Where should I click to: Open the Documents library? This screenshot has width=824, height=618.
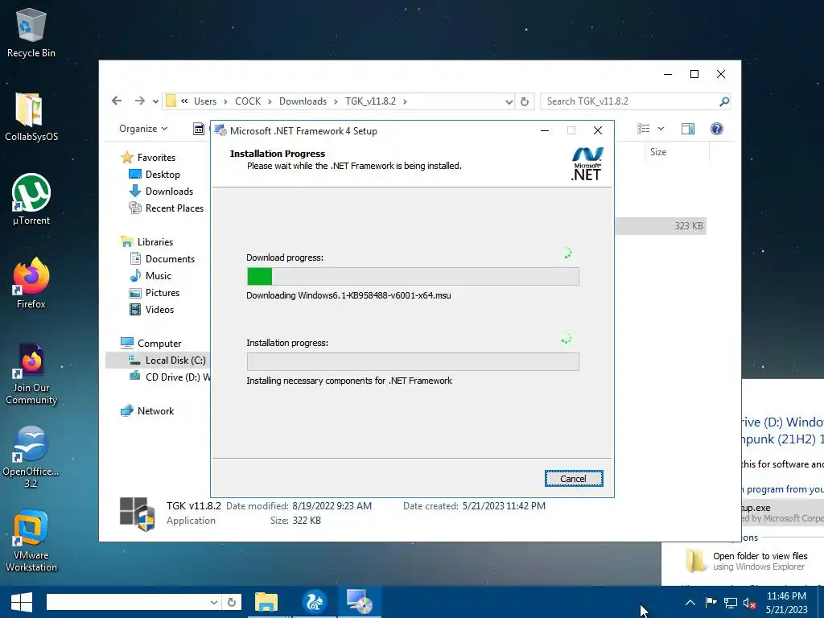(x=170, y=258)
